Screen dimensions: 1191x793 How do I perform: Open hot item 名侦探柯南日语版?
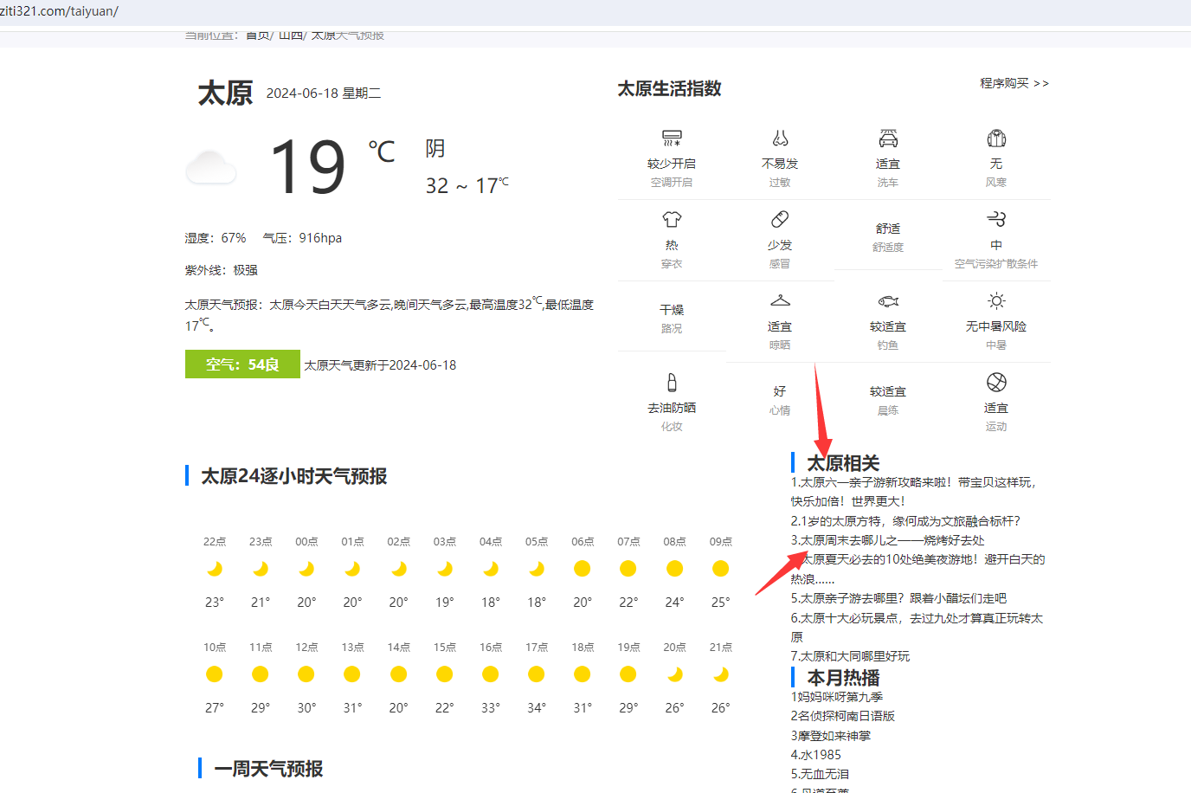coord(843,716)
